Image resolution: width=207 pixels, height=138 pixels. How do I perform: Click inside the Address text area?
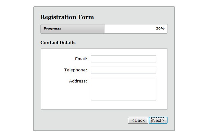click(123, 89)
